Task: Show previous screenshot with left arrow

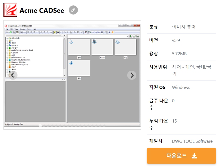Action: (x=13, y=75)
